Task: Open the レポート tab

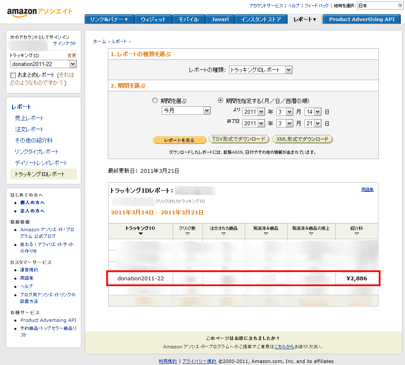Action: pos(305,19)
